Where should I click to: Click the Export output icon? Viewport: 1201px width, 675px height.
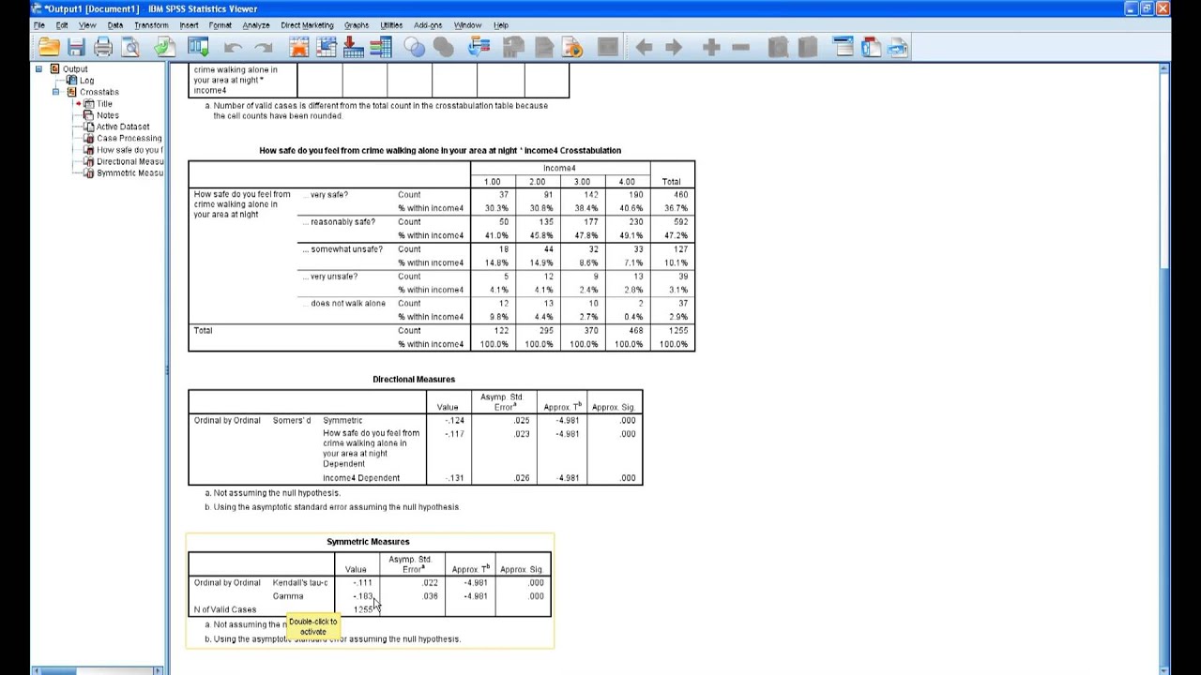164,47
